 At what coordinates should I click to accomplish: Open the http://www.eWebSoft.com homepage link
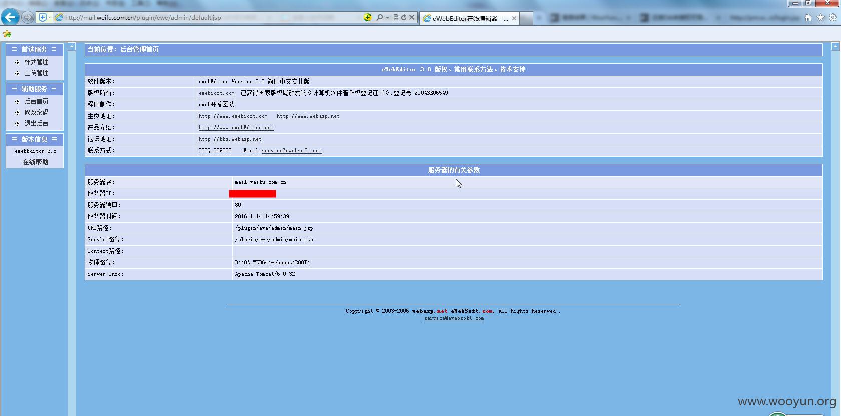[233, 116]
